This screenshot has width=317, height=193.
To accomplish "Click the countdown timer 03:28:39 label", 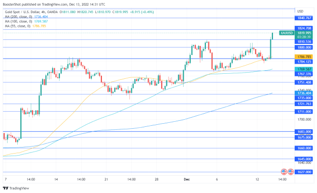I will click(304, 37).
